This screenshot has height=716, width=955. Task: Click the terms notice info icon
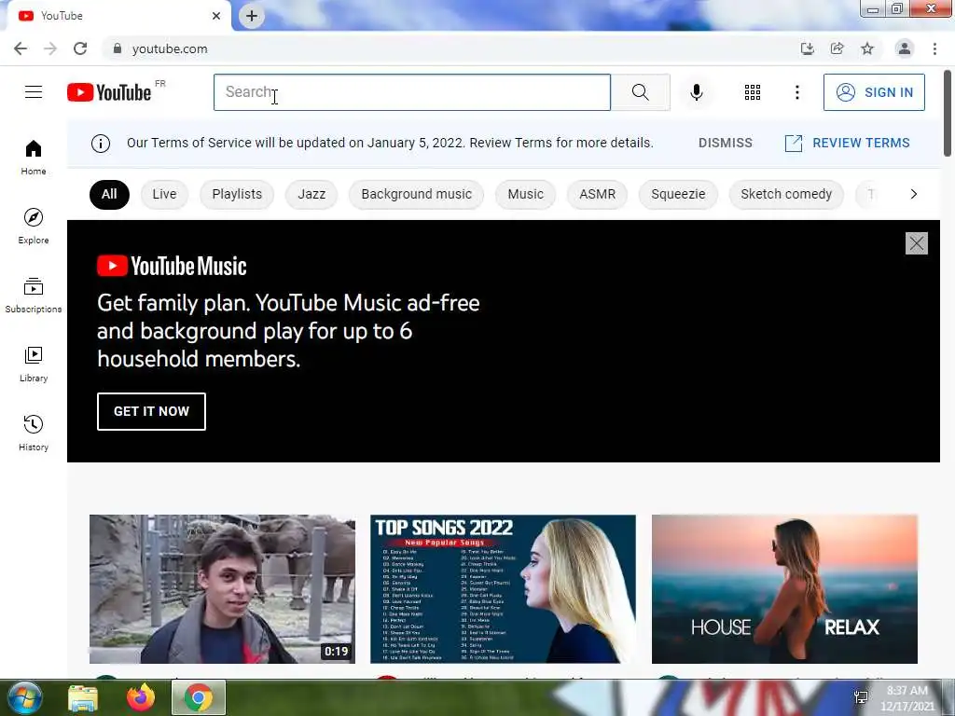[x=101, y=143]
